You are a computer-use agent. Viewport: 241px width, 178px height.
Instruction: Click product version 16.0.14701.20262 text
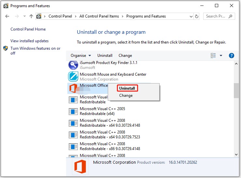(183, 162)
